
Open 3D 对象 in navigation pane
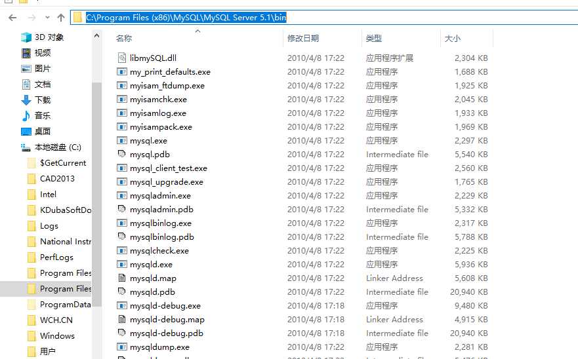49,37
